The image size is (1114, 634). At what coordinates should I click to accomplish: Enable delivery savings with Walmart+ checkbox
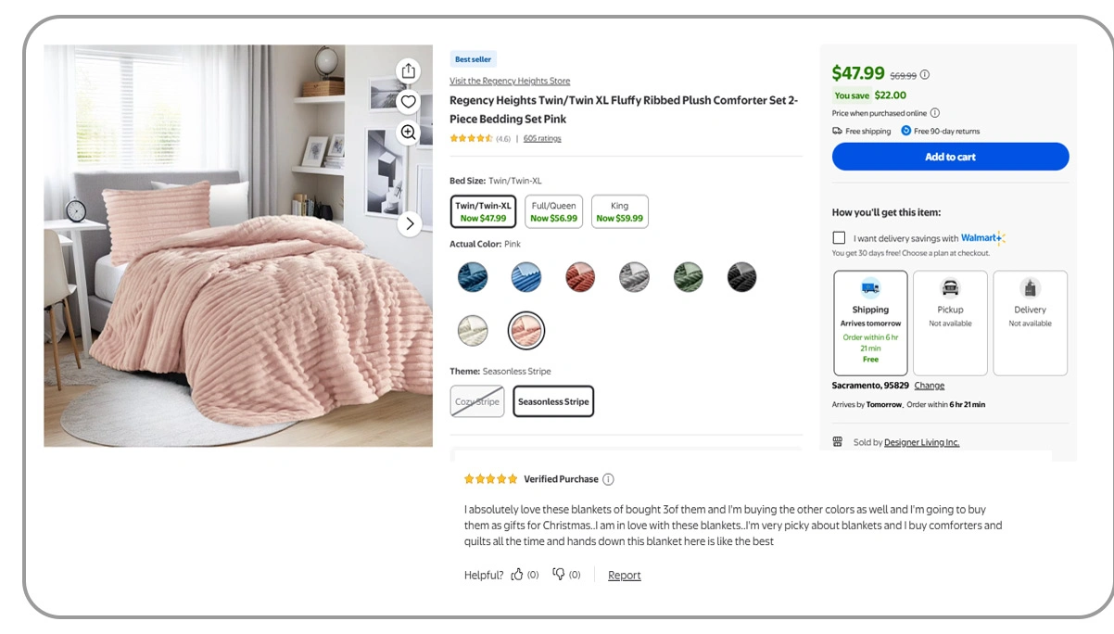[x=839, y=237]
